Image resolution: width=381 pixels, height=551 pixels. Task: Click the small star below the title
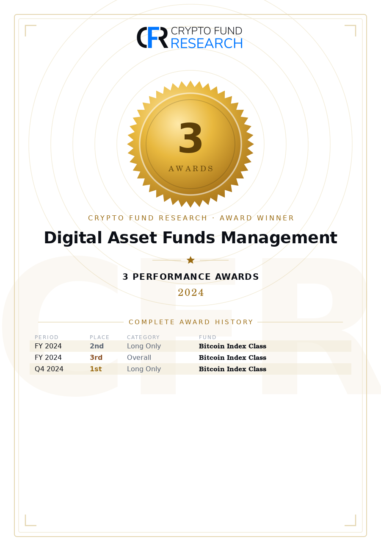pos(190,260)
